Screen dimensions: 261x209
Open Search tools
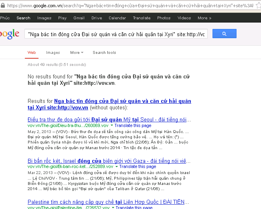(x=104, y=53)
